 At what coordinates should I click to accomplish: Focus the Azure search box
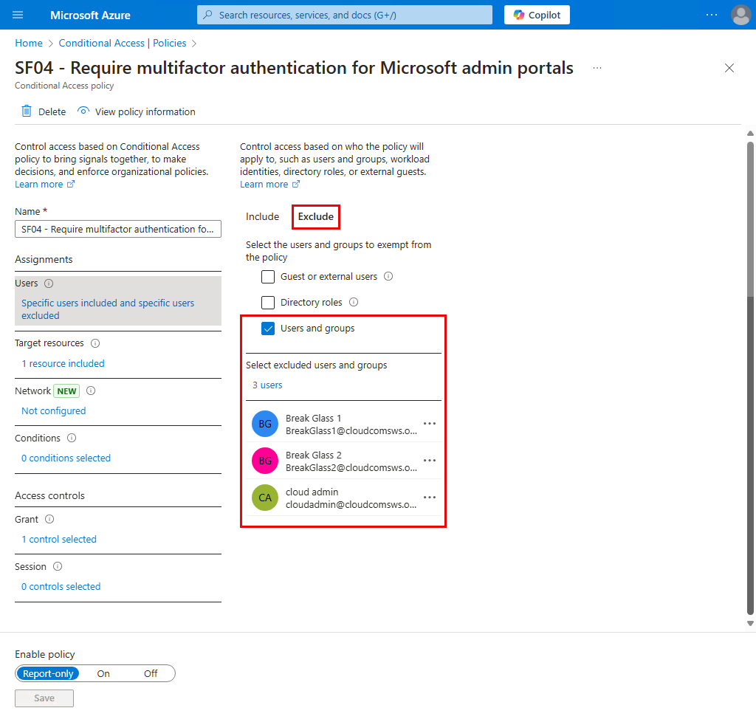(x=345, y=15)
